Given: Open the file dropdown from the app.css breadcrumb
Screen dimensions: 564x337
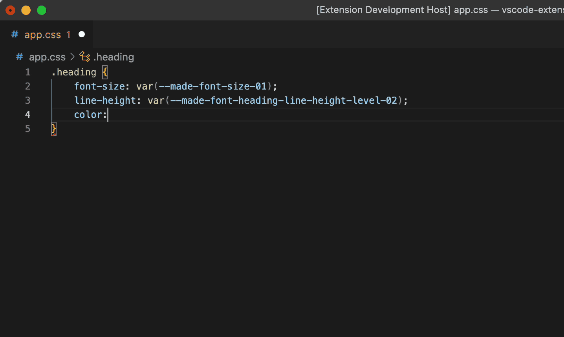Looking at the screenshot, I should [47, 57].
